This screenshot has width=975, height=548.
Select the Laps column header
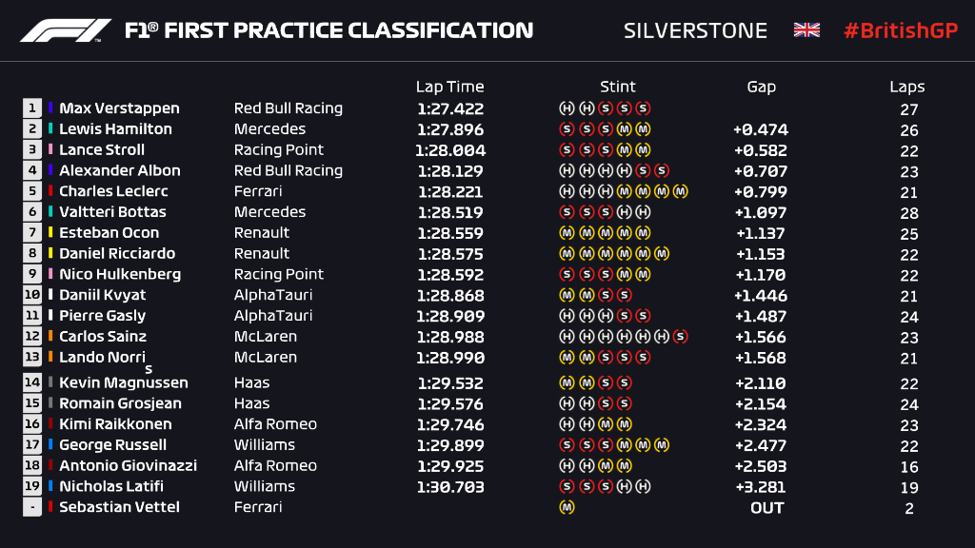[x=907, y=87]
